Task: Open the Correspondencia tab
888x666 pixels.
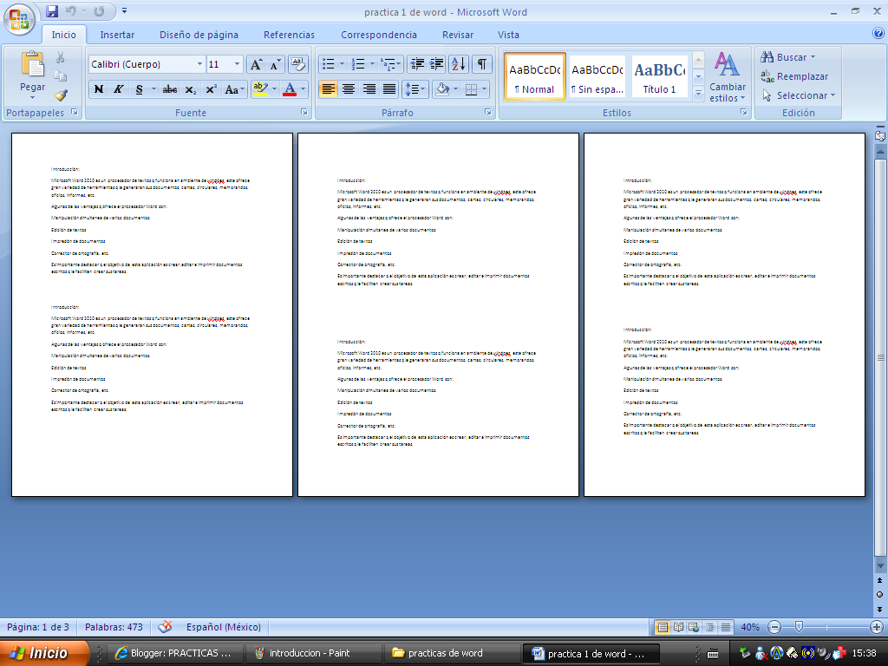Action: [379, 35]
